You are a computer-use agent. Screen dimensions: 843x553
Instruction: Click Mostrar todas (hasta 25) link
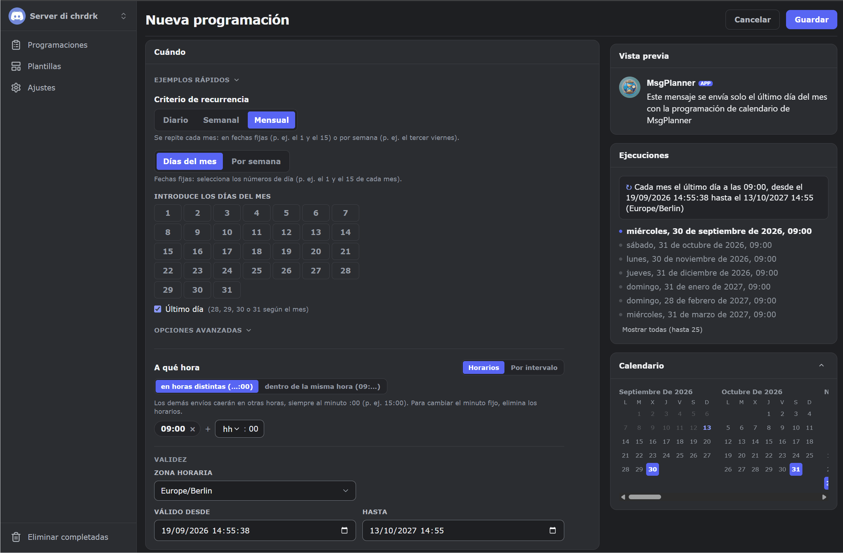click(x=662, y=329)
